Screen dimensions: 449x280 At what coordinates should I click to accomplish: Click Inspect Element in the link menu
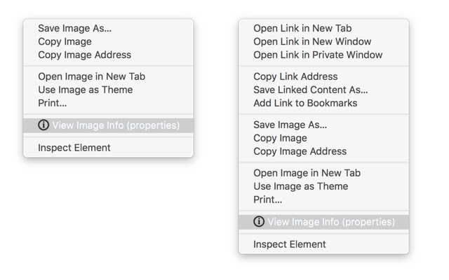coord(290,244)
